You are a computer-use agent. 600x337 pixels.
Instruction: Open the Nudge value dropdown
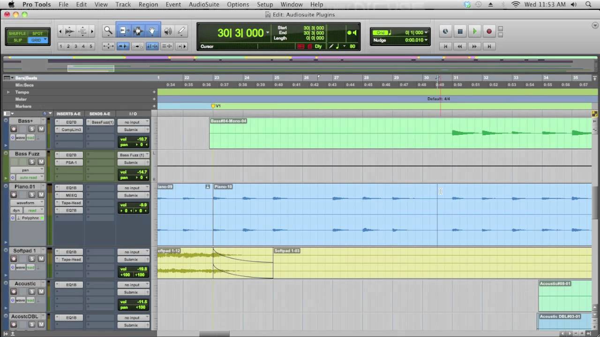[x=427, y=40]
